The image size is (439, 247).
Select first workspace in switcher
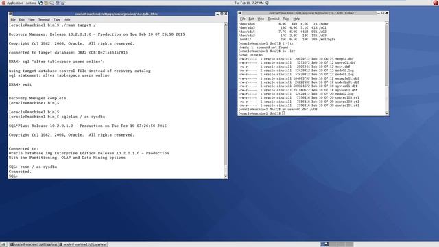pyautogui.click(x=324, y=244)
